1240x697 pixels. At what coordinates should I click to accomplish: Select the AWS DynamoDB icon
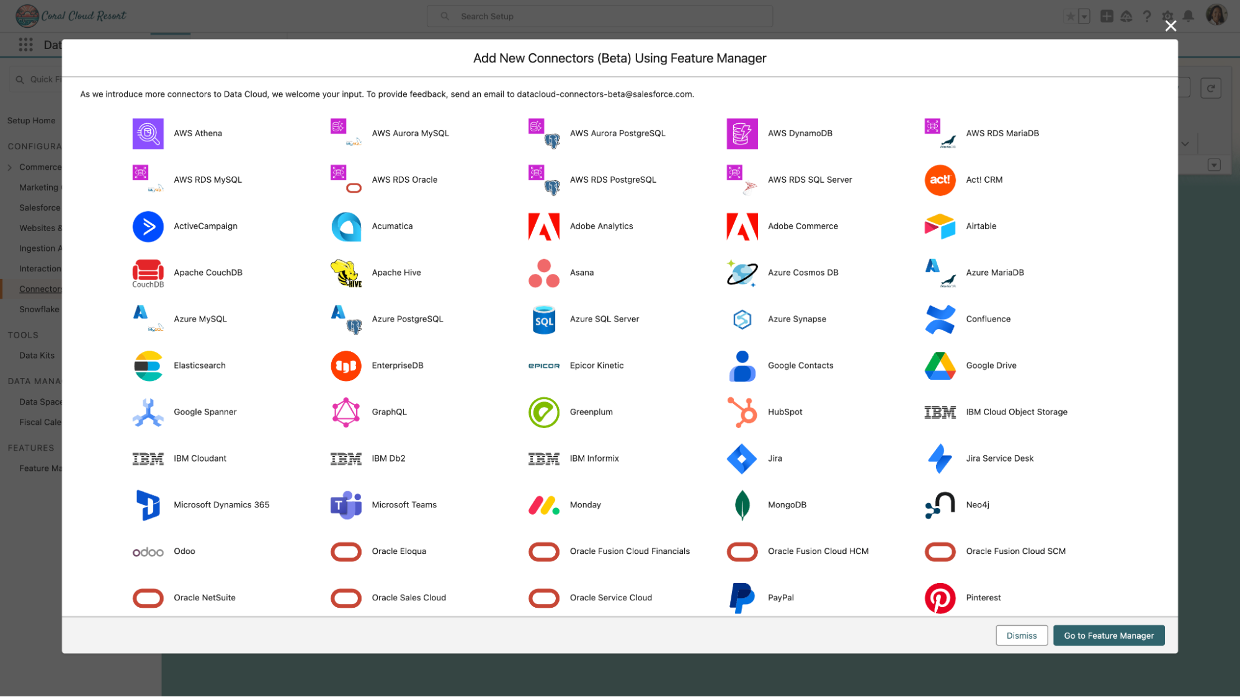(x=742, y=133)
